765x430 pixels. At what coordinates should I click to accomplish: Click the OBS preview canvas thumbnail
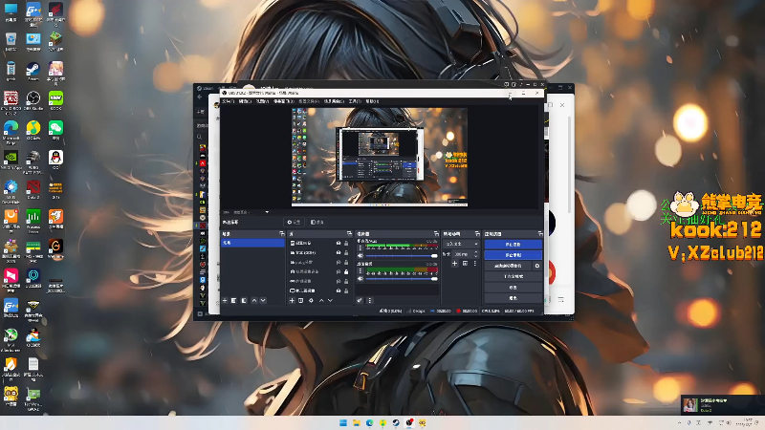(x=380, y=157)
